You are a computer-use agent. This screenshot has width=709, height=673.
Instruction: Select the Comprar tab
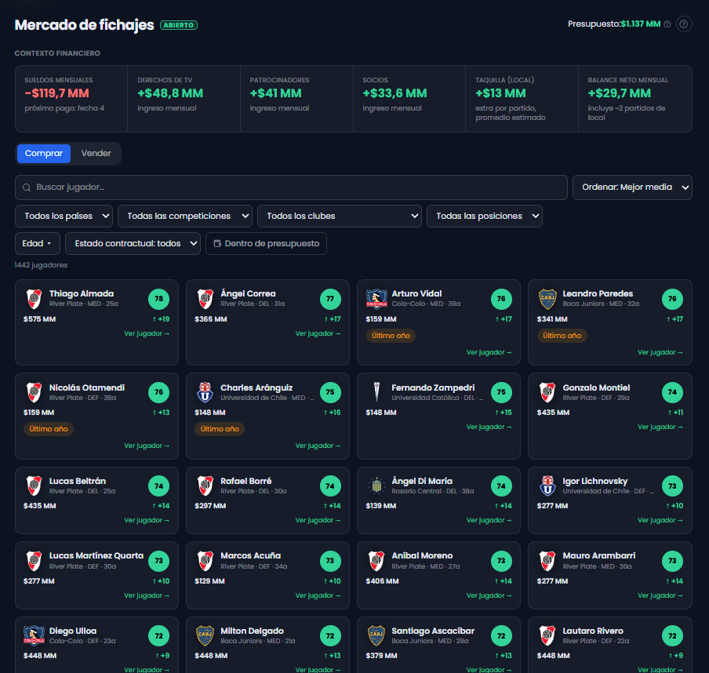[x=44, y=153]
